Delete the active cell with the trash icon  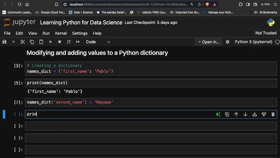point(273,114)
